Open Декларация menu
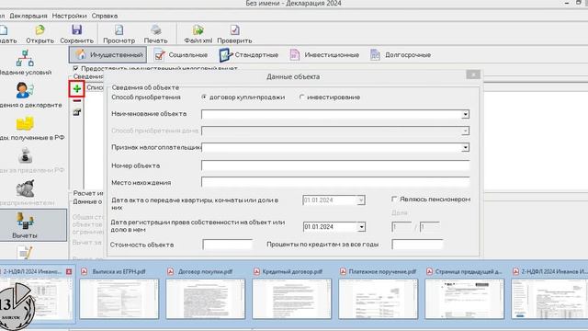Image resolution: width=588 pixels, height=331 pixels. coord(28,16)
